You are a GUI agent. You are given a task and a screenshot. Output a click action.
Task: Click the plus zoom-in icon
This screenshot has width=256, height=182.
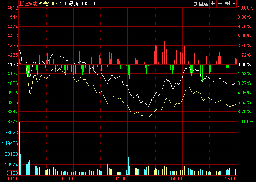tap(213, 3)
